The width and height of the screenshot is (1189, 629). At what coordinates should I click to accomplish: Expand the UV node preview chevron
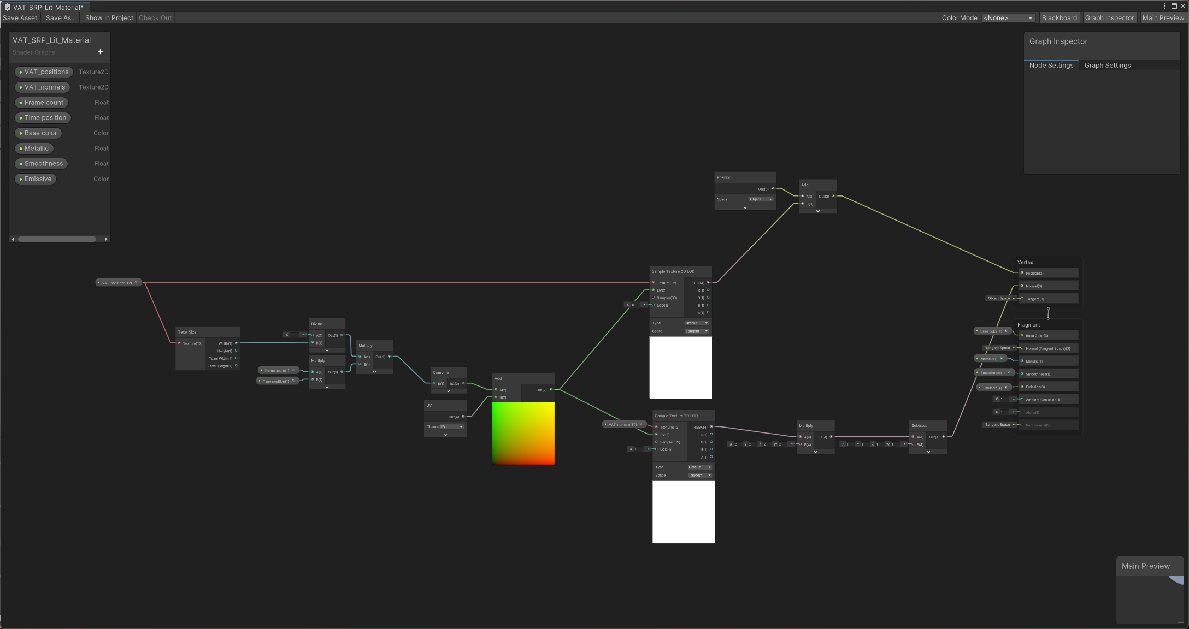445,435
